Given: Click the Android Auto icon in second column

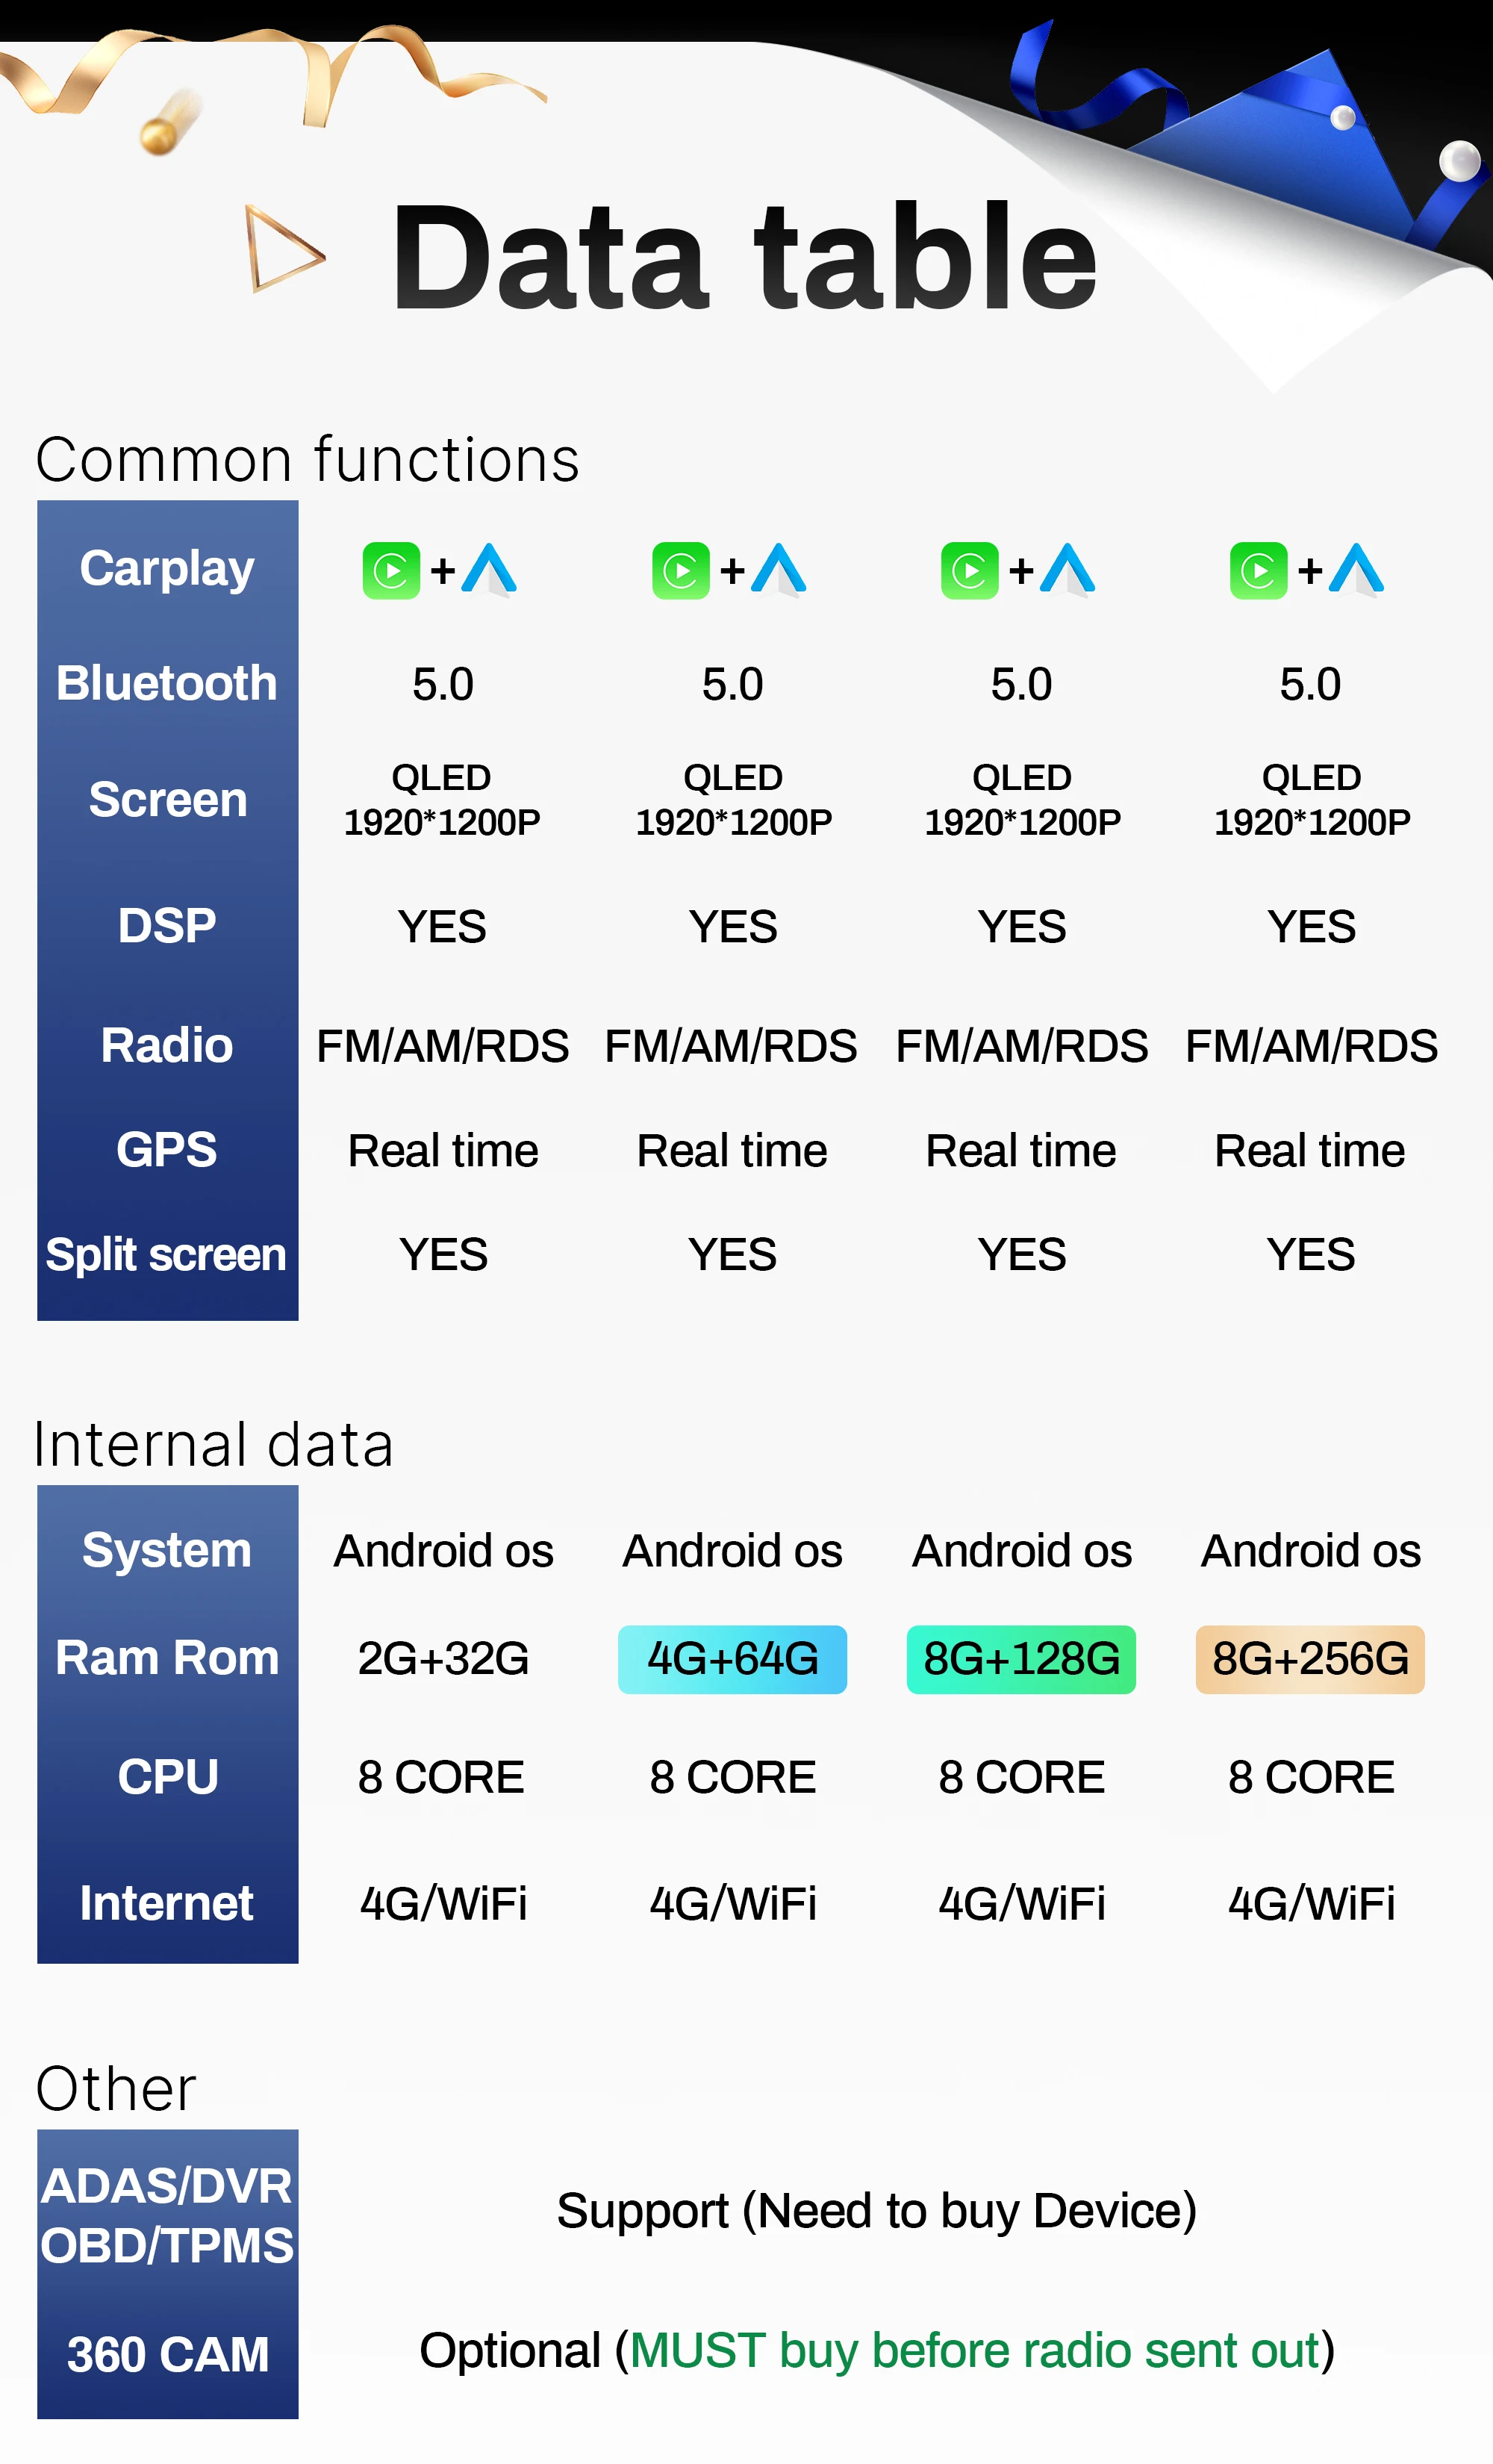Looking at the screenshot, I should 779,570.
